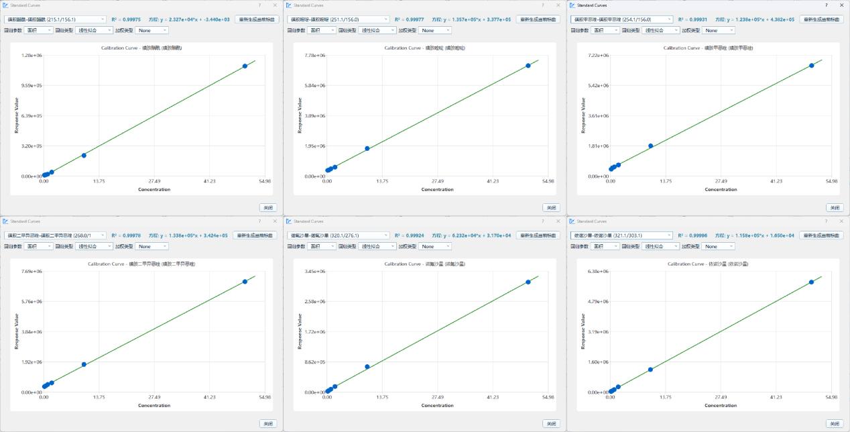
Task: Click the 关闭 button in the 215.1/156.1 window
Action: coord(267,207)
